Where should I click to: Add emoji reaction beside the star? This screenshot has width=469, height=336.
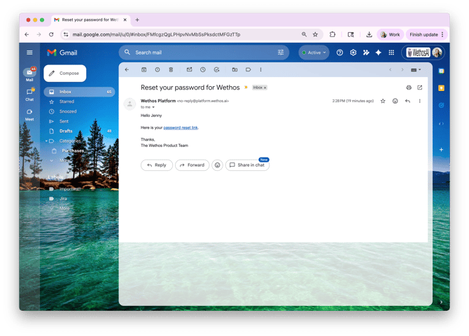[x=395, y=101]
